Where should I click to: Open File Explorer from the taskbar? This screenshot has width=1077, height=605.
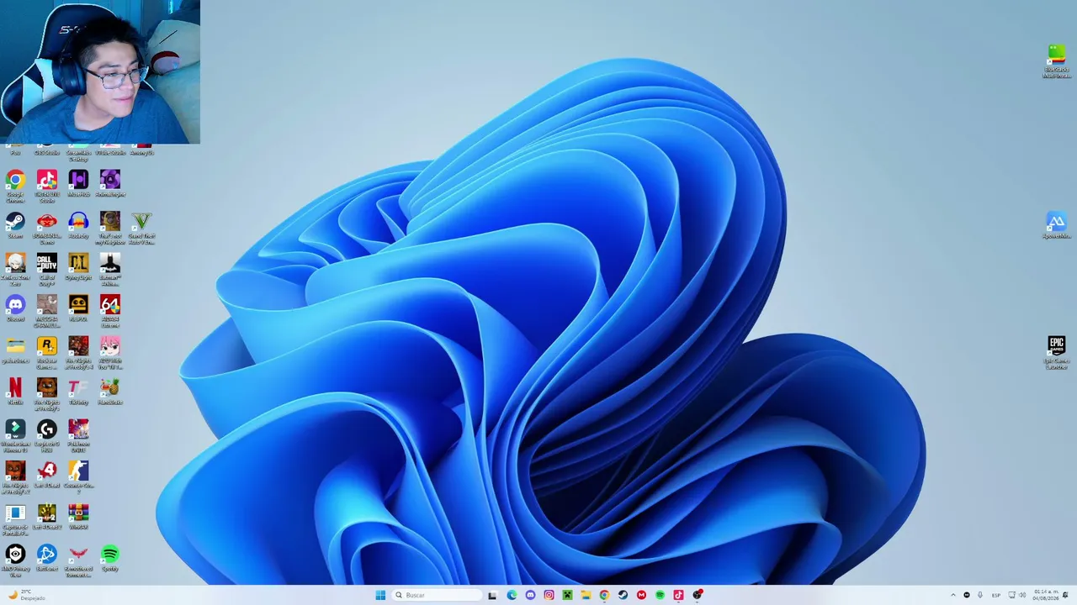click(586, 595)
